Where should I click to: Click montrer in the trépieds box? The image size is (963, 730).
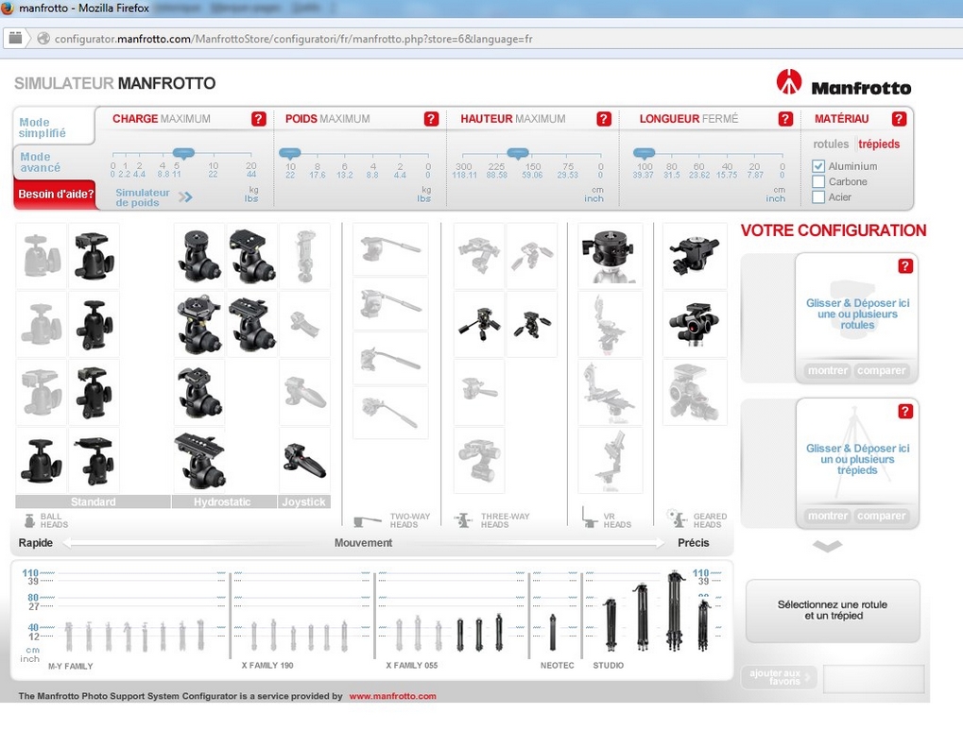[827, 516]
